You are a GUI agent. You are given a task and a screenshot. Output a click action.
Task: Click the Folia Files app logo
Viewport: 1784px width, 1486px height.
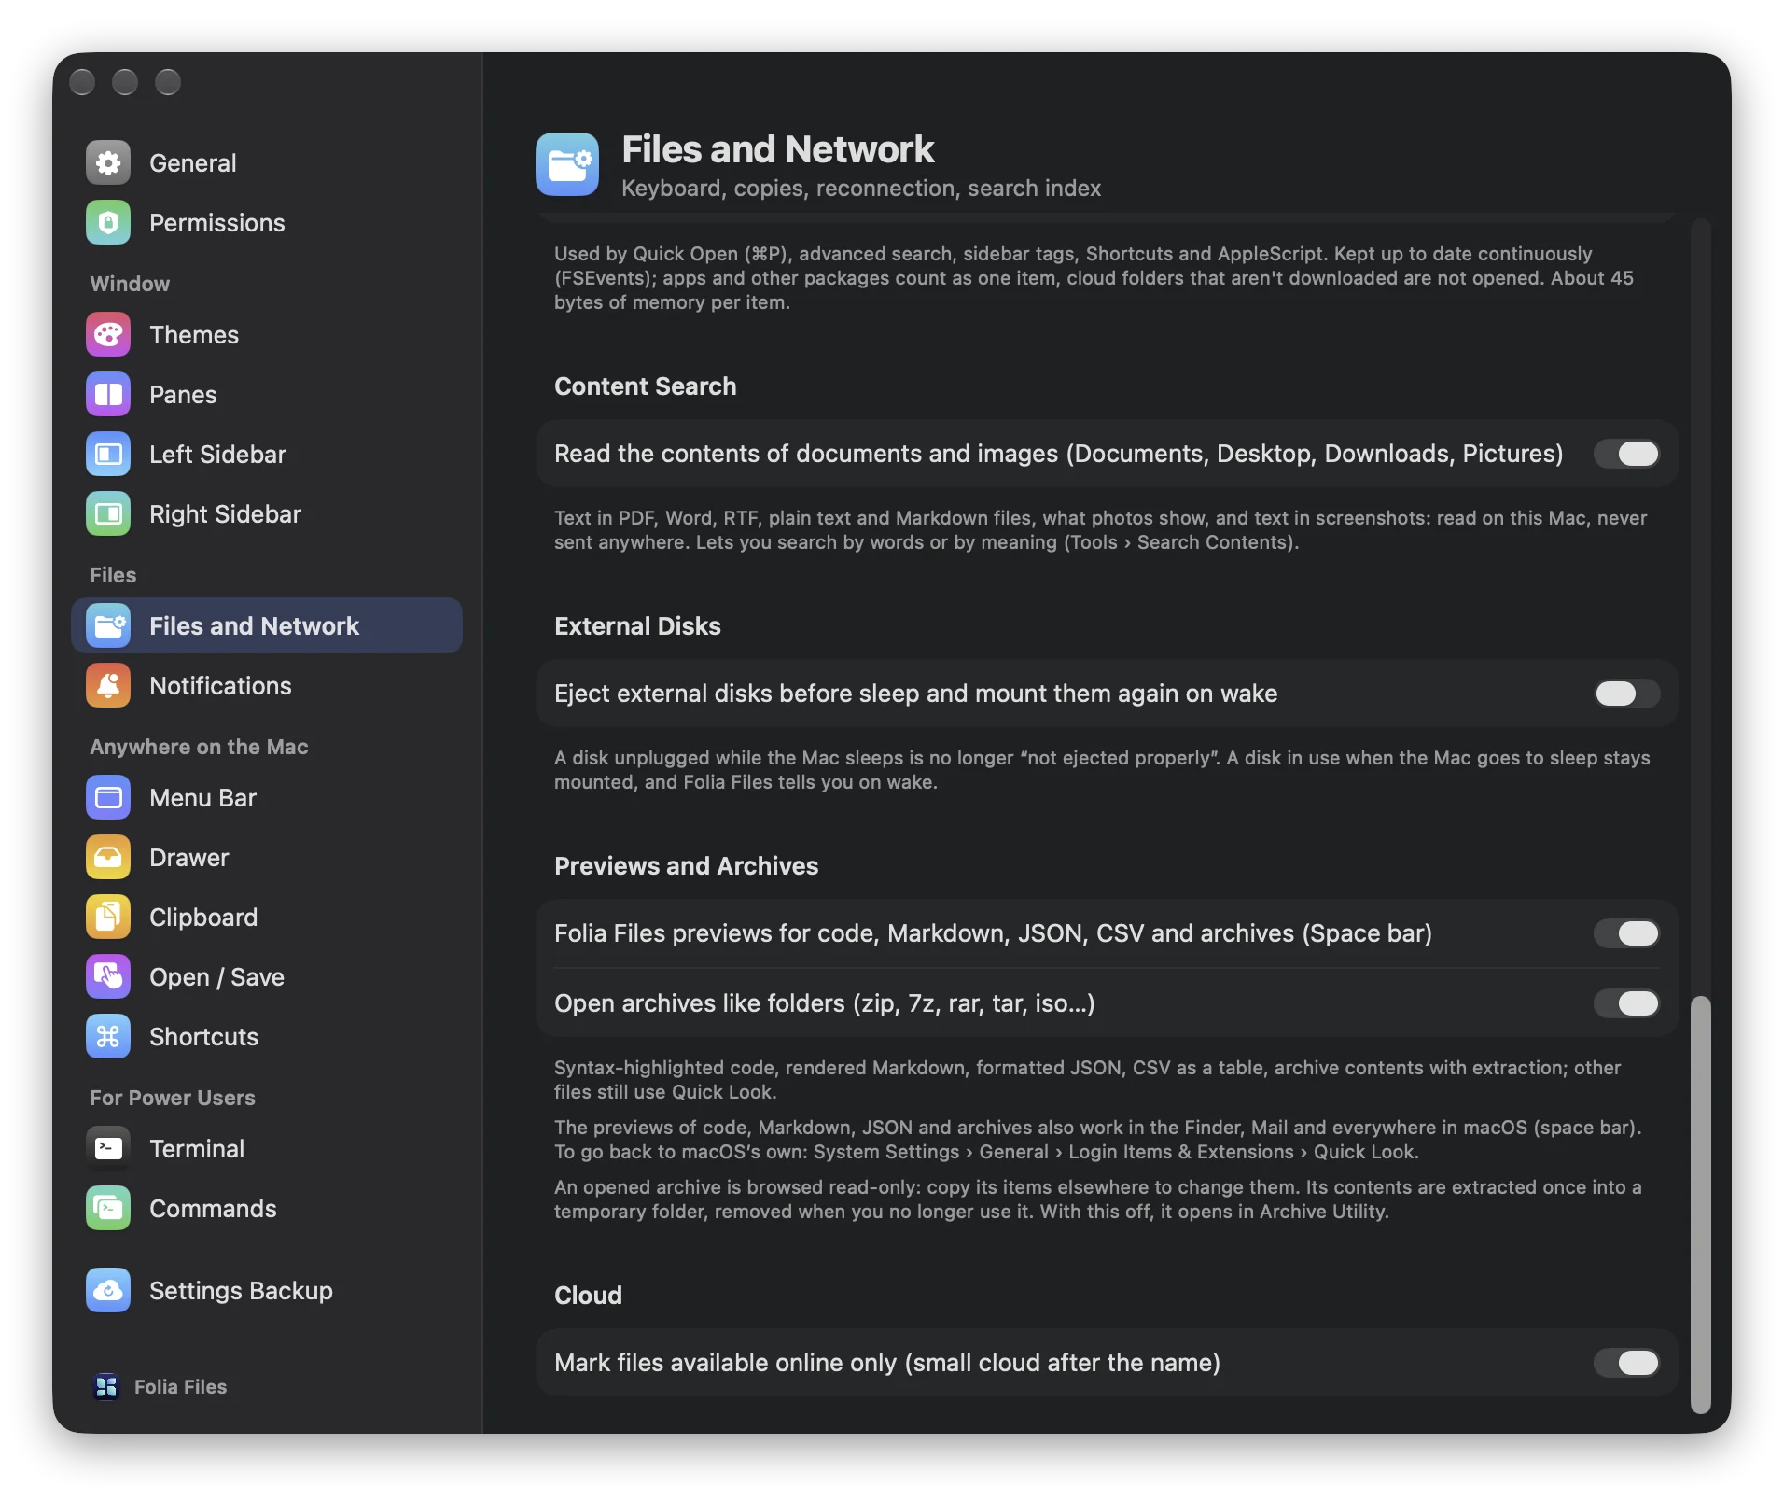pos(106,1387)
